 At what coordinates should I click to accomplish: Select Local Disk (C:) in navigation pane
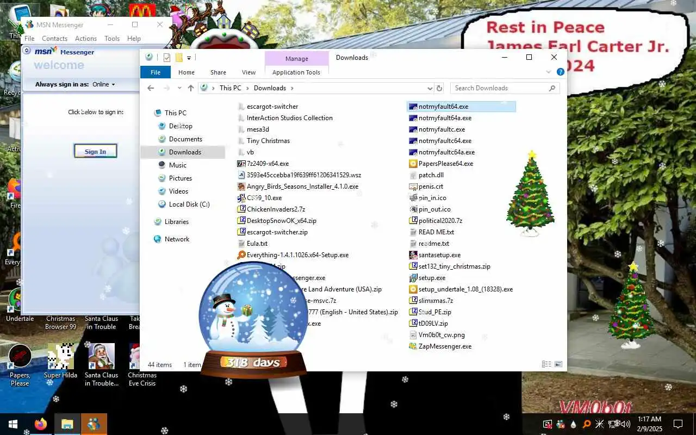(x=189, y=204)
